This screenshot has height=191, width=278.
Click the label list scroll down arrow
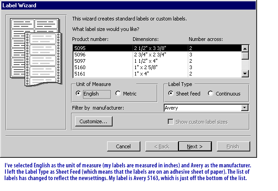(x=245, y=74)
